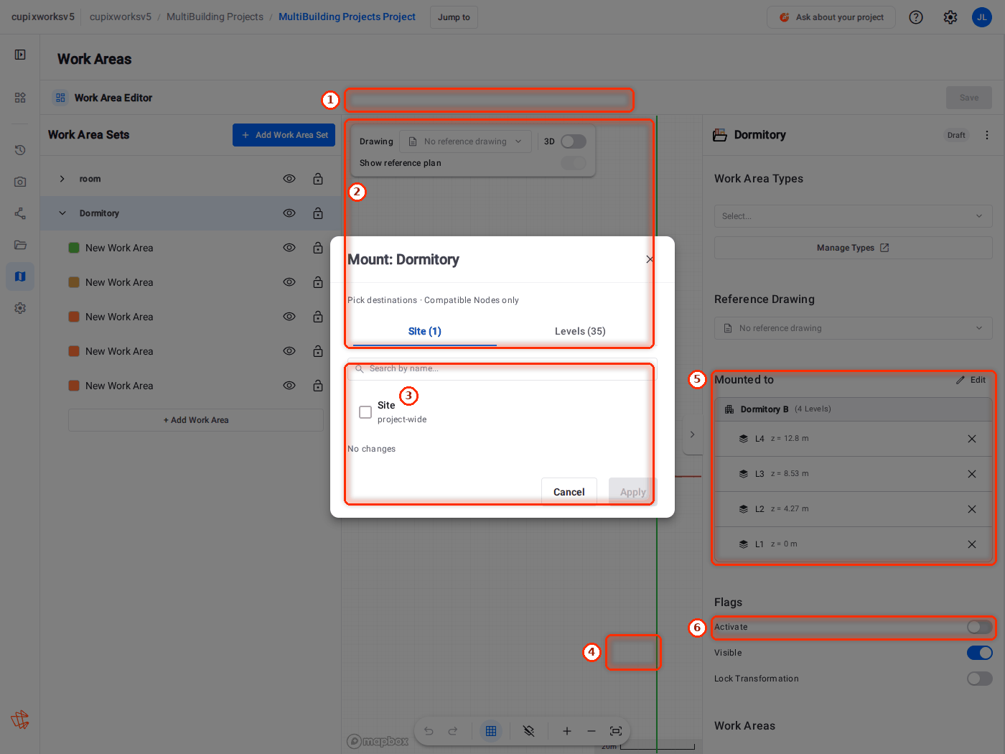This screenshot has width=1005, height=754.
Task: Toggle the 3D switch
Action: 574,141
